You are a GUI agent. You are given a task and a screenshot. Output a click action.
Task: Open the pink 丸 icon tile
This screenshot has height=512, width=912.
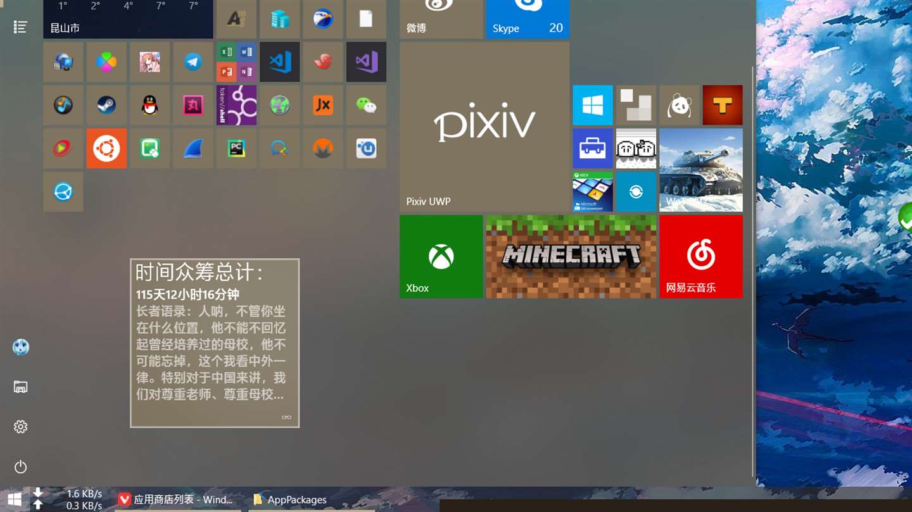point(193,105)
